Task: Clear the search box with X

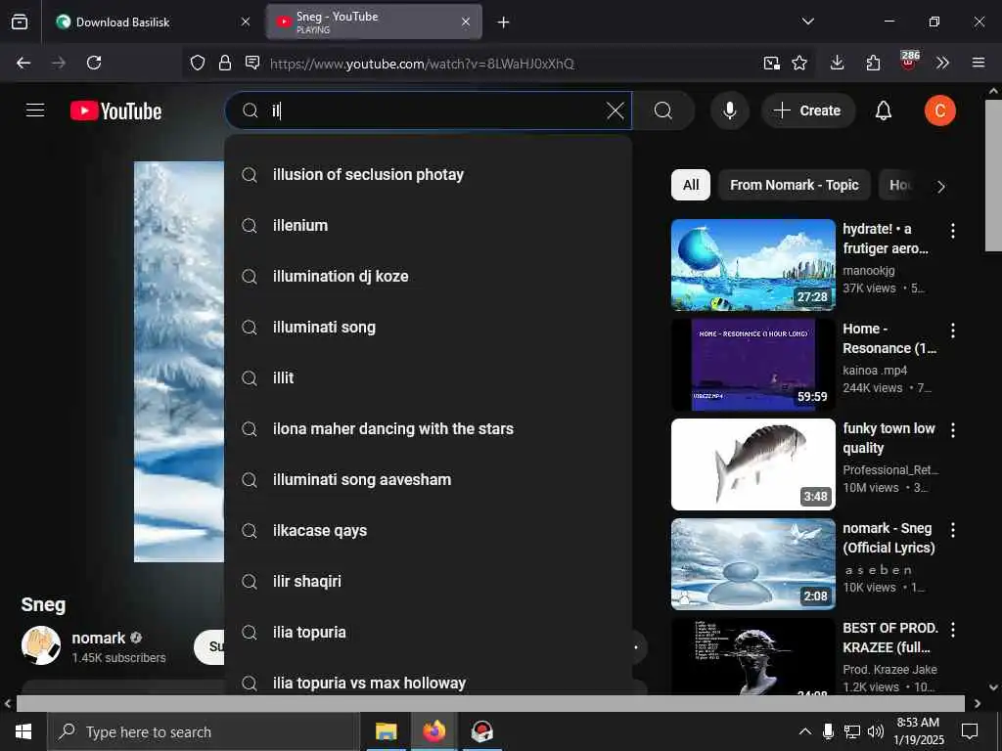Action: coord(615,110)
